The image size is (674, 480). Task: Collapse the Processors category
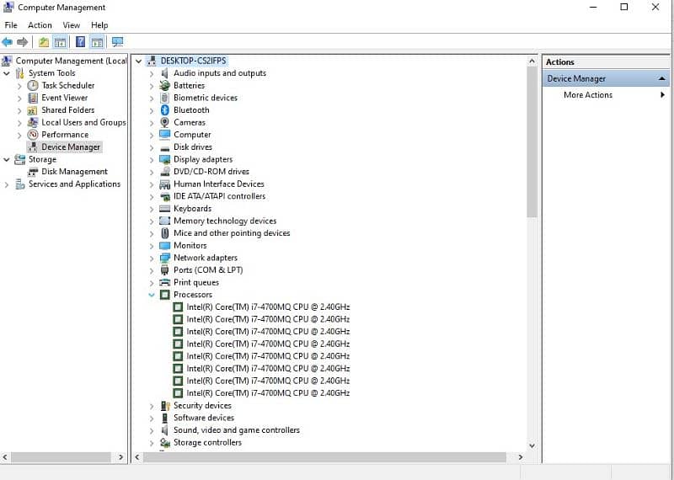152,295
